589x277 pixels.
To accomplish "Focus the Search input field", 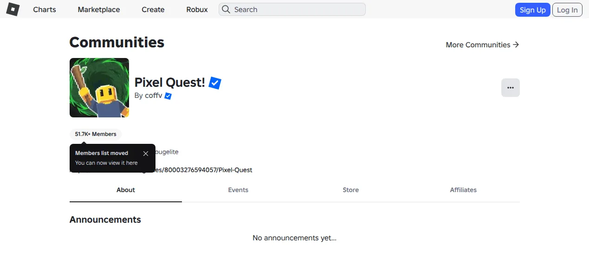I will [292, 9].
